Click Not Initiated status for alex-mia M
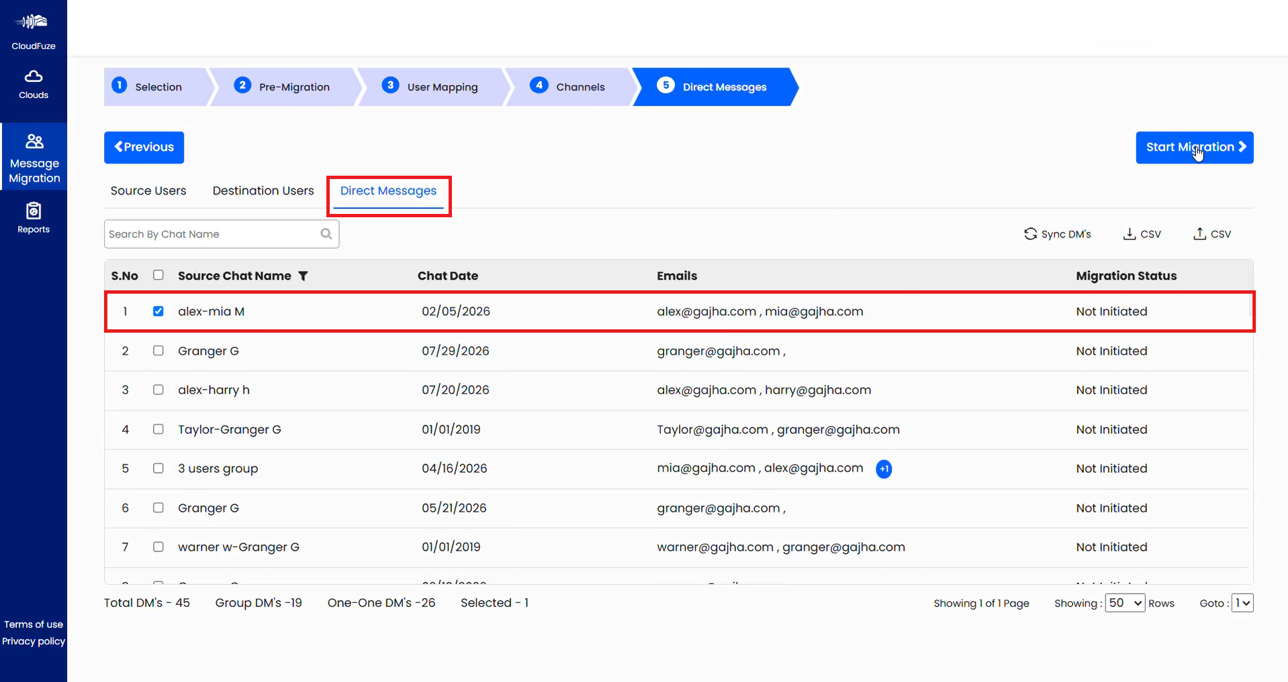Viewport: 1288px width, 682px height. point(1111,311)
